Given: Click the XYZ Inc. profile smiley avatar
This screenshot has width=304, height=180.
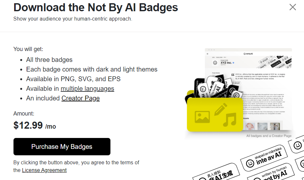Looking at the screenshot, I should 214,63.
